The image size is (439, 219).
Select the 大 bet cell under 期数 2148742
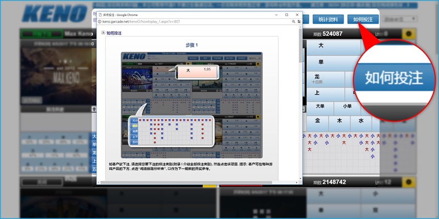[x=333, y=195]
